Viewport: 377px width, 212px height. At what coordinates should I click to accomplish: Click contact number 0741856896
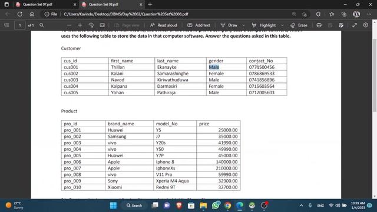tap(262, 80)
